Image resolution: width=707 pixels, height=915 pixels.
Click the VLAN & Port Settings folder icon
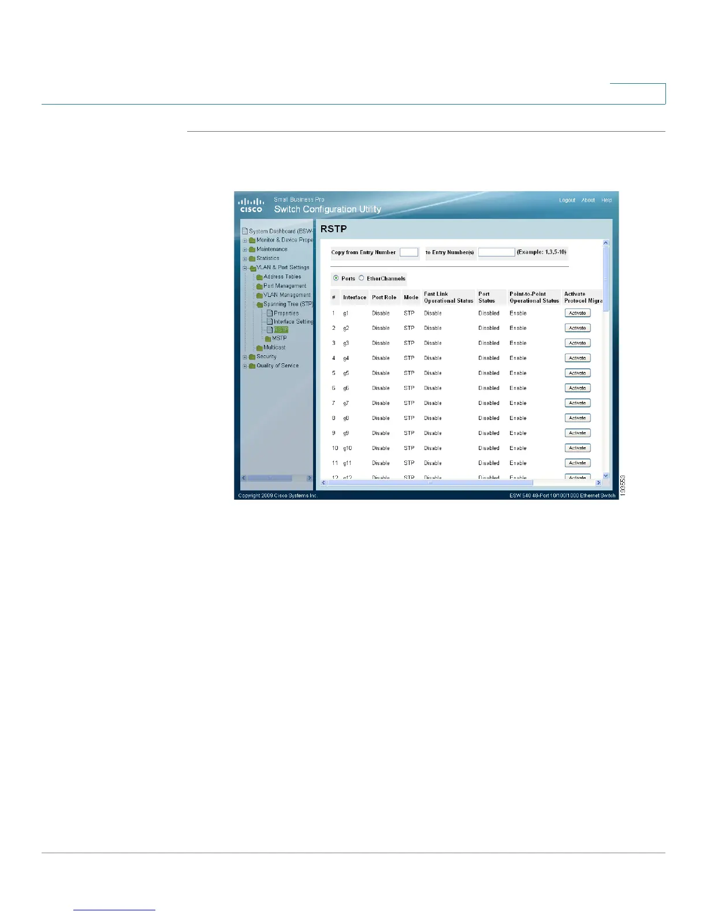252,268
